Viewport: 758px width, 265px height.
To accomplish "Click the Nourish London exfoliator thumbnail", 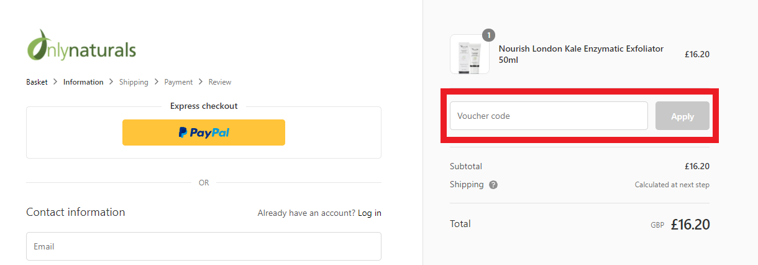I will click(x=470, y=54).
